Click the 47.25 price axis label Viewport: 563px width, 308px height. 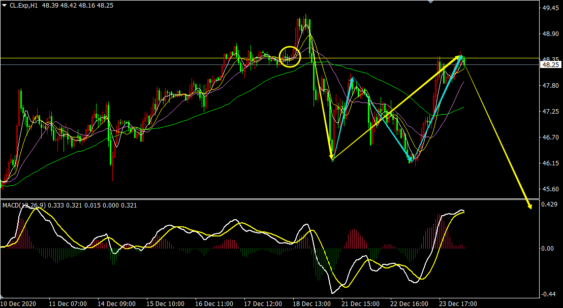(550, 112)
